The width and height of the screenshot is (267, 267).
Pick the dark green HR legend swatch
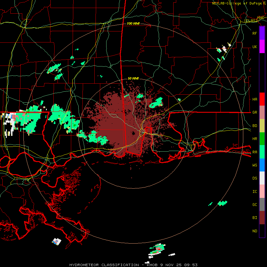coord(262,139)
